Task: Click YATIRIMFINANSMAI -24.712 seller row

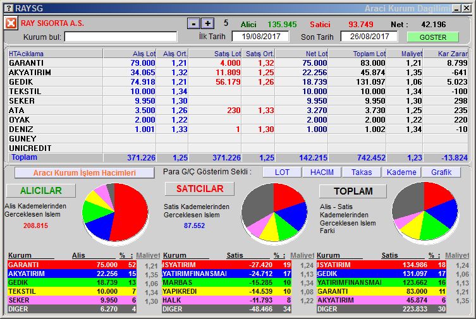Action: pyautogui.click(x=226, y=274)
